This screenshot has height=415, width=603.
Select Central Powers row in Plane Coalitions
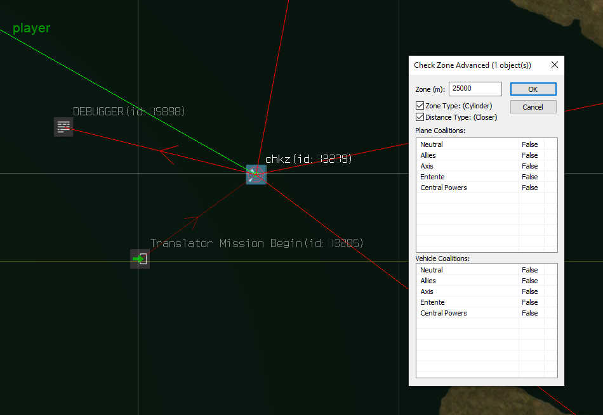point(486,188)
